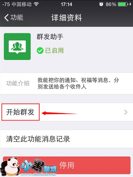Image resolution: width=133 pixels, height=177 pixels.
Task: Go back to 功能 page
Action: (x=14, y=18)
